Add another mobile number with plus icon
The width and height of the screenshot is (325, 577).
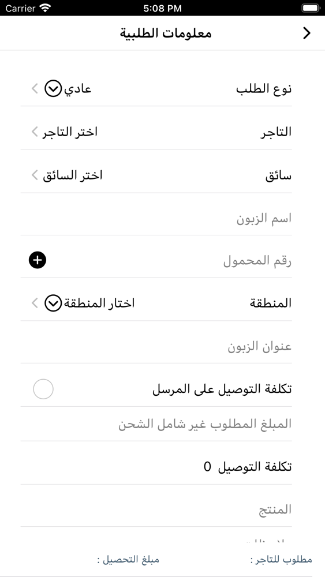38,261
